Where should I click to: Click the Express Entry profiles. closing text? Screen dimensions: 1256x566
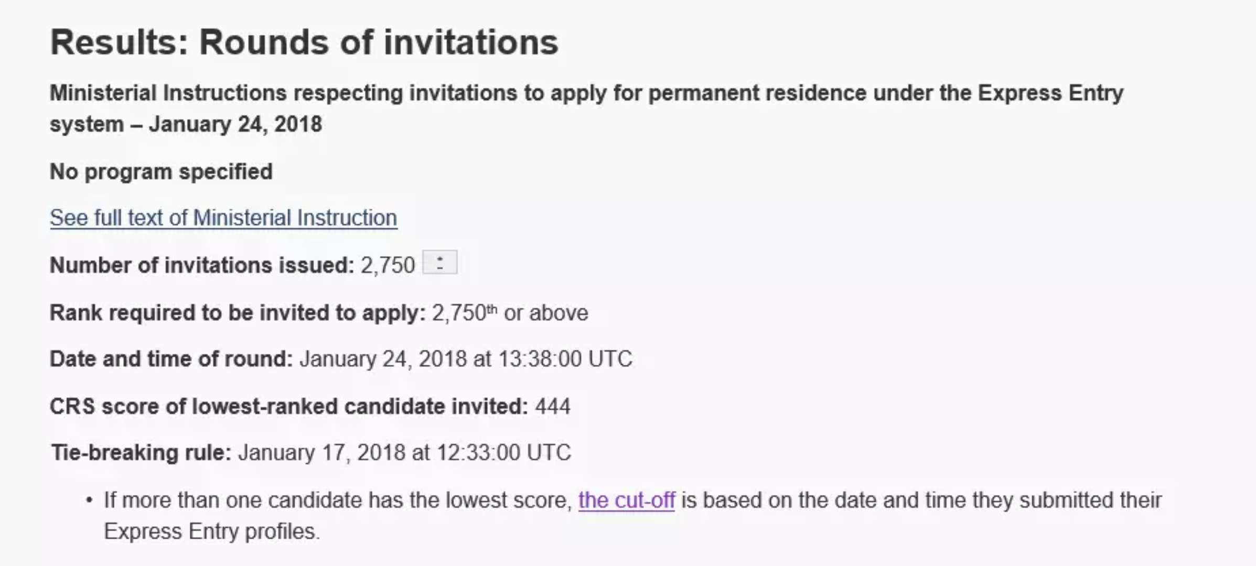pyautogui.click(x=212, y=531)
